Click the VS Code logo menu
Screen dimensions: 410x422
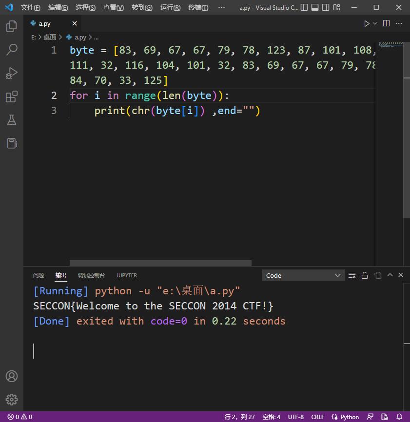coord(9,7)
